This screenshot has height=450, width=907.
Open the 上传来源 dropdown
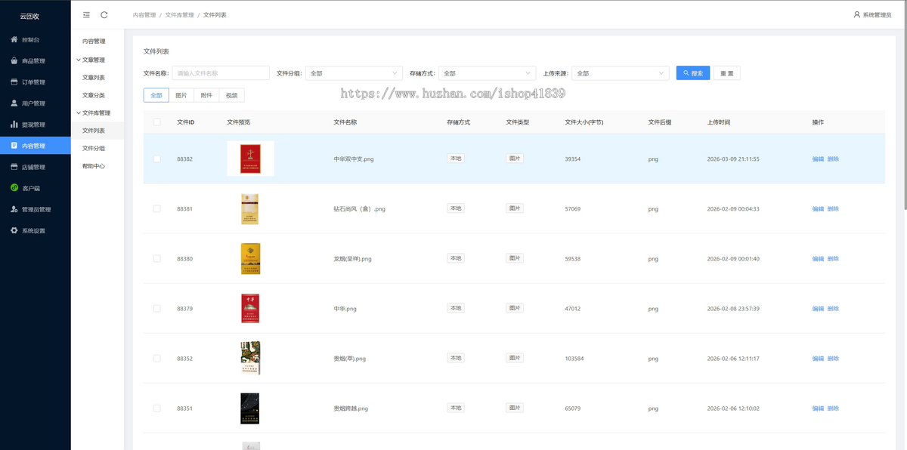point(621,73)
